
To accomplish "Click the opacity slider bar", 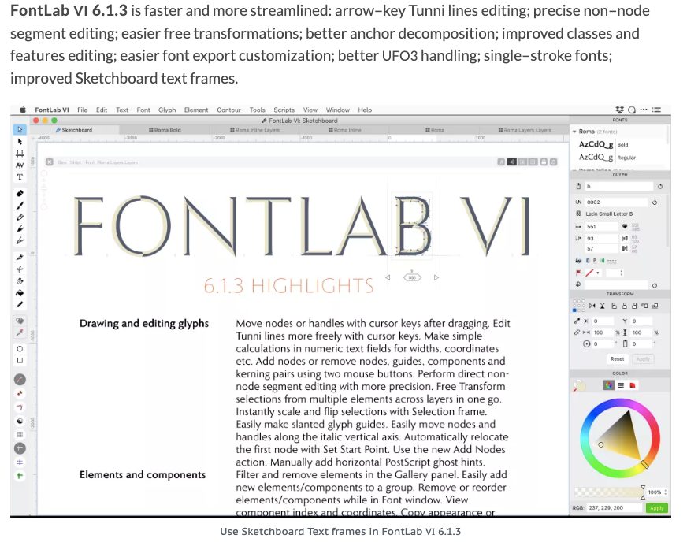I will (607, 492).
